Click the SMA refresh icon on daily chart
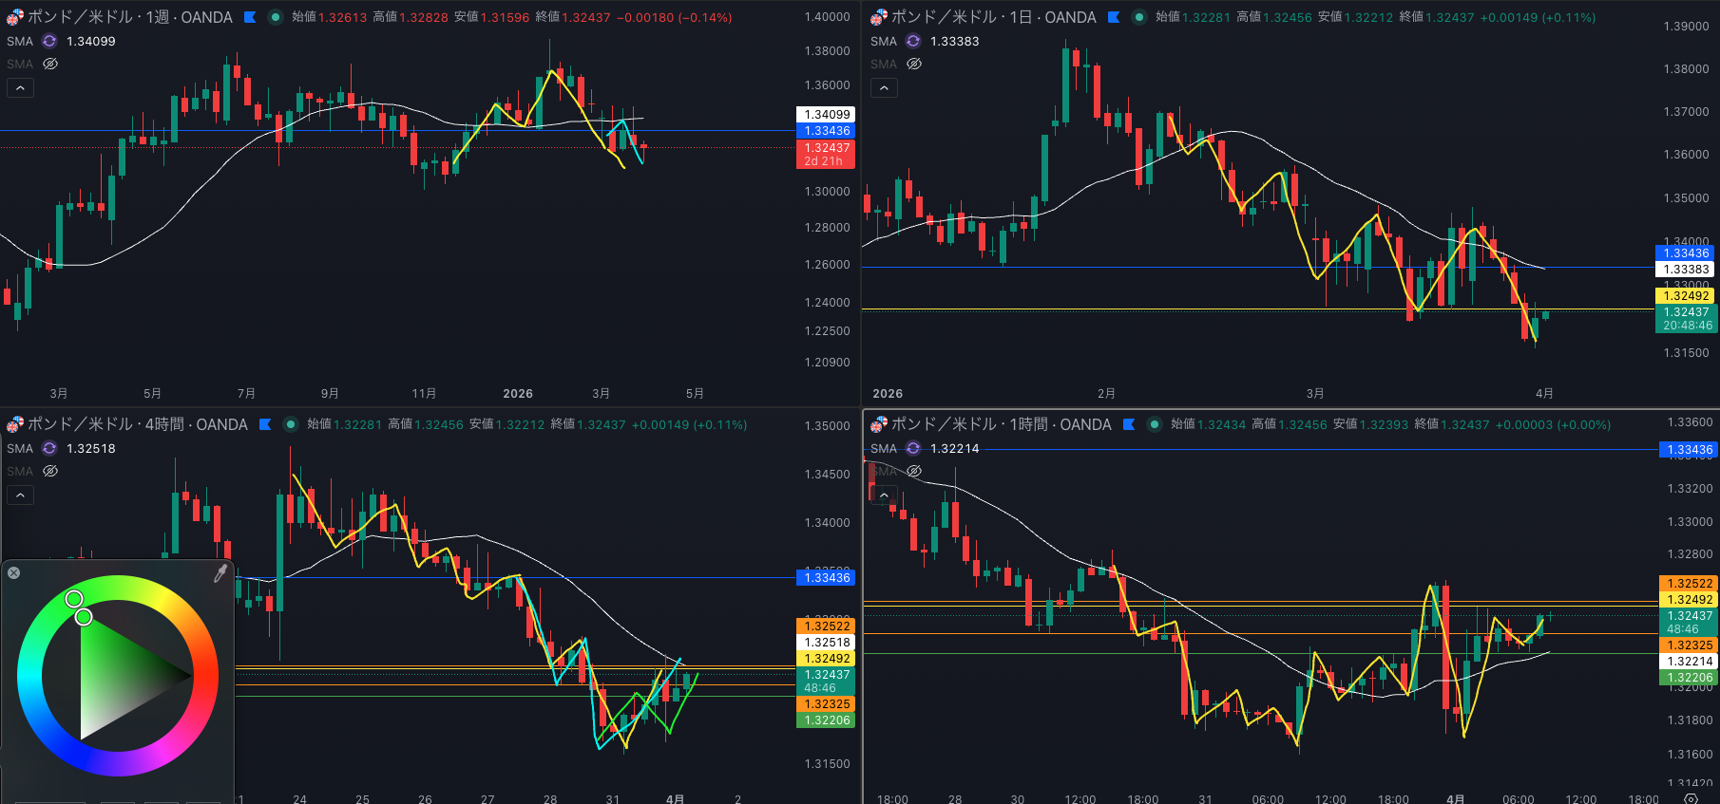Screen dimensions: 1720x804 coord(913,41)
